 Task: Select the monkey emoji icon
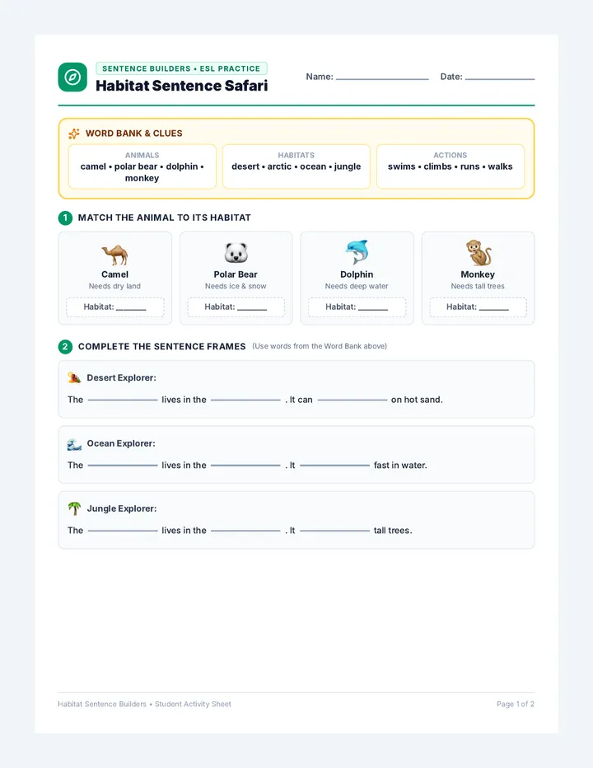click(x=478, y=253)
